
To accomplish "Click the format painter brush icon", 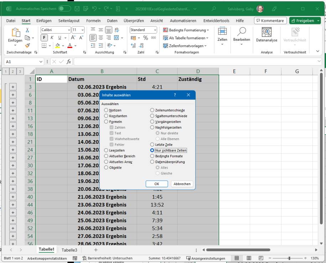I will click(28, 45).
